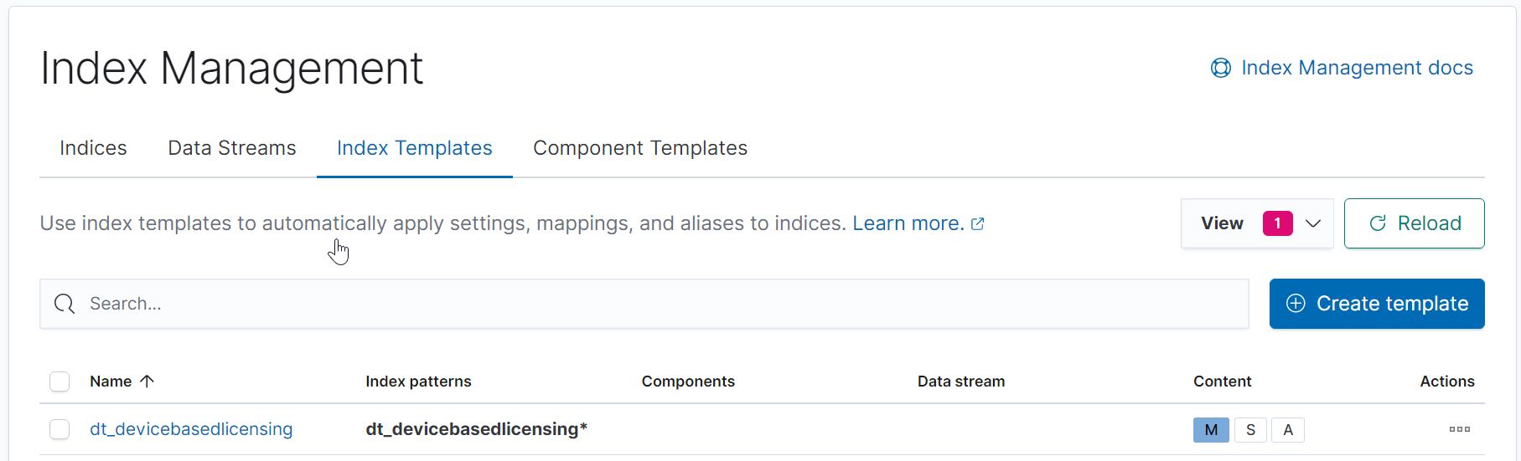Click the refresh icon on Reload button

(x=1377, y=223)
